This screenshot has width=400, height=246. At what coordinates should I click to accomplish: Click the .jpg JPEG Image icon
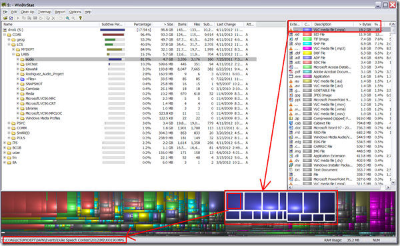pyautogui.click(x=291, y=95)
